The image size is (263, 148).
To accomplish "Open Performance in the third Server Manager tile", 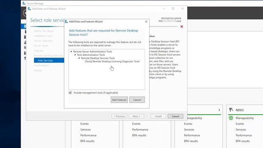I will (x=192, y=135).
